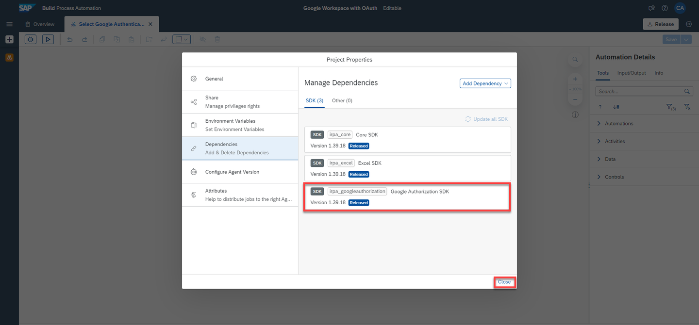The width and height of the screenshot is (699, 325).
Task: Switch to the Input/Output tab
Action: click(632, 73)
